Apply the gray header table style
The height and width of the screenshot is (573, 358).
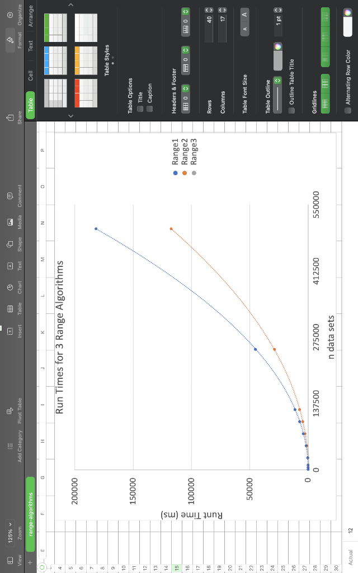click(x=55, y=93)
